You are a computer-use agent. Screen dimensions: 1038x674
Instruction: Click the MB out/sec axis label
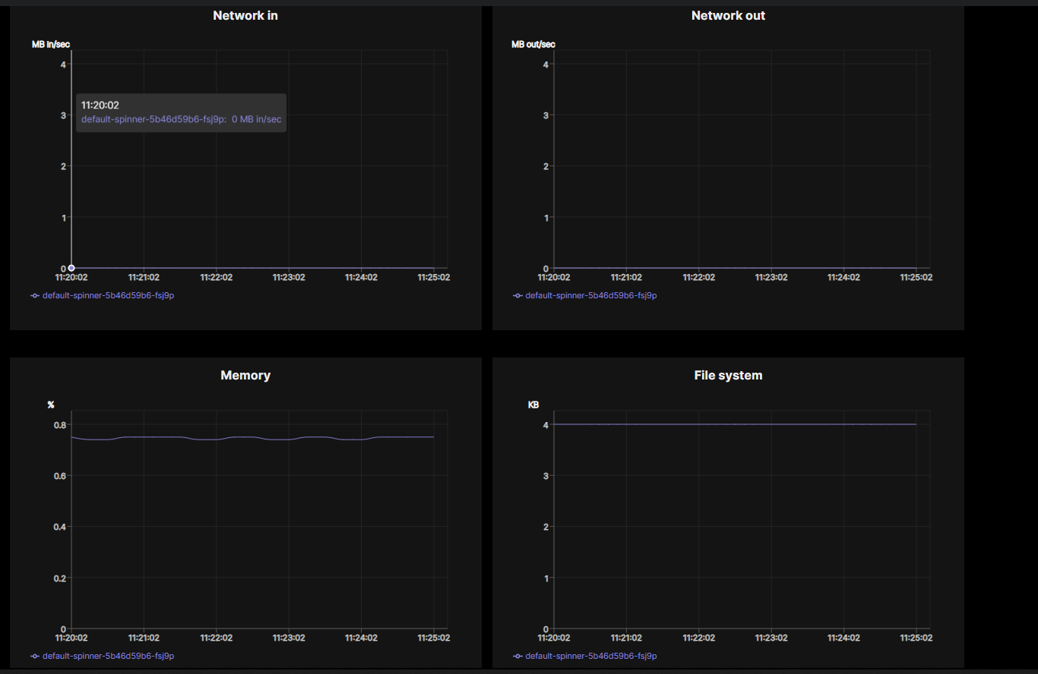point(533,44)
